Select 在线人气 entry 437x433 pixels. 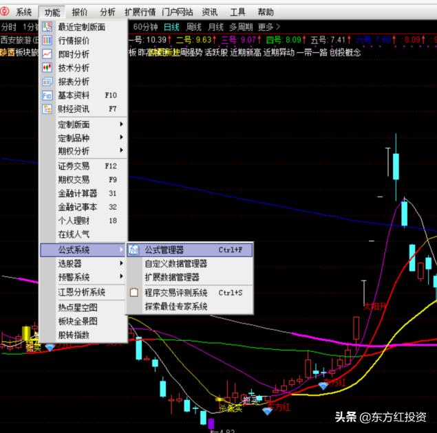pos(83,234)
